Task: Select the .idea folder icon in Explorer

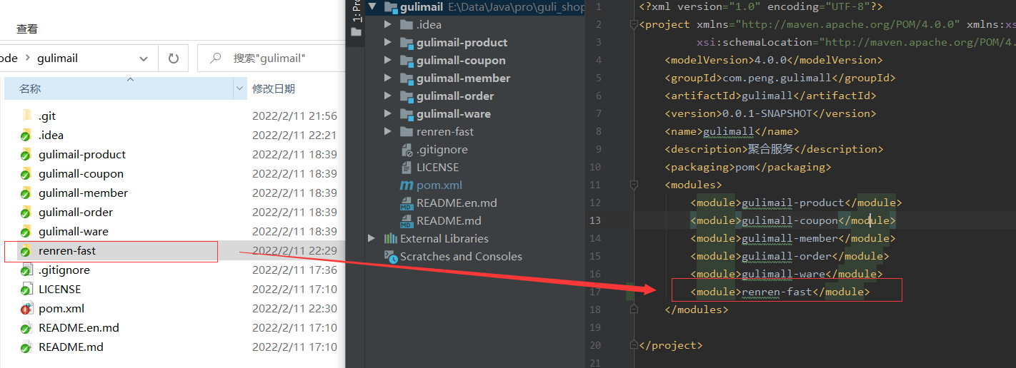Action: 26,135
